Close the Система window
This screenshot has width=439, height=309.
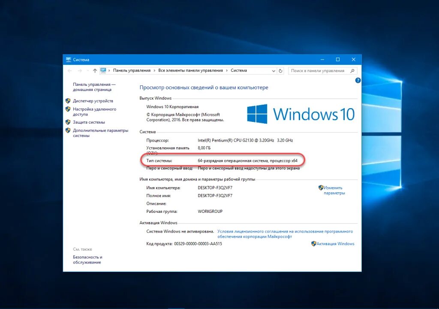tap(353, 60)
